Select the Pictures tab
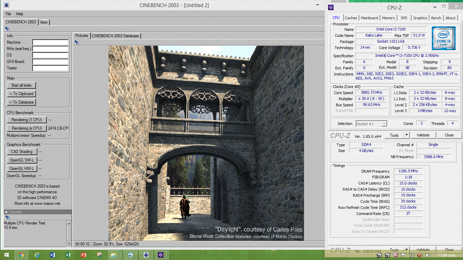The height and width of the screenshot is (260, 463). click(81, 36)
